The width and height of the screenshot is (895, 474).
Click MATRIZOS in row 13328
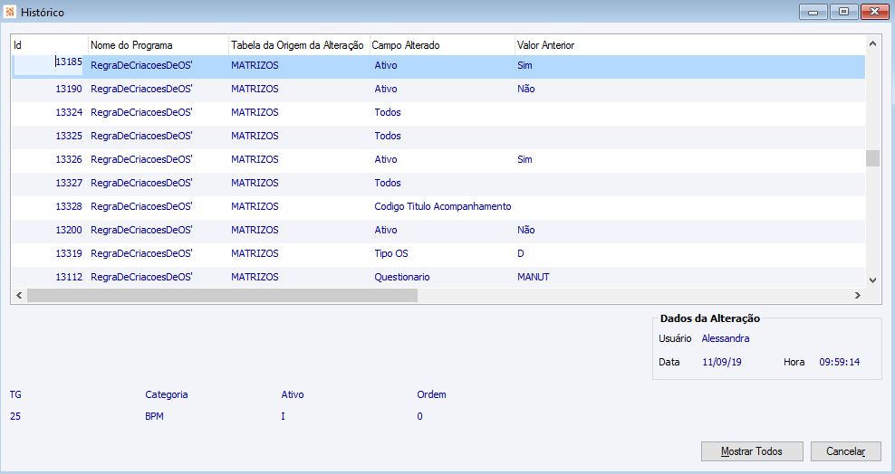pos(255,206)
